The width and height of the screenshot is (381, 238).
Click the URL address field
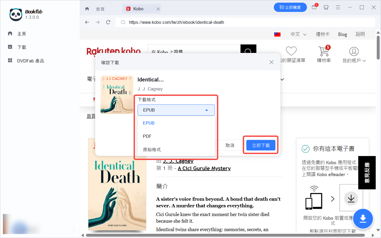(245, 22)
